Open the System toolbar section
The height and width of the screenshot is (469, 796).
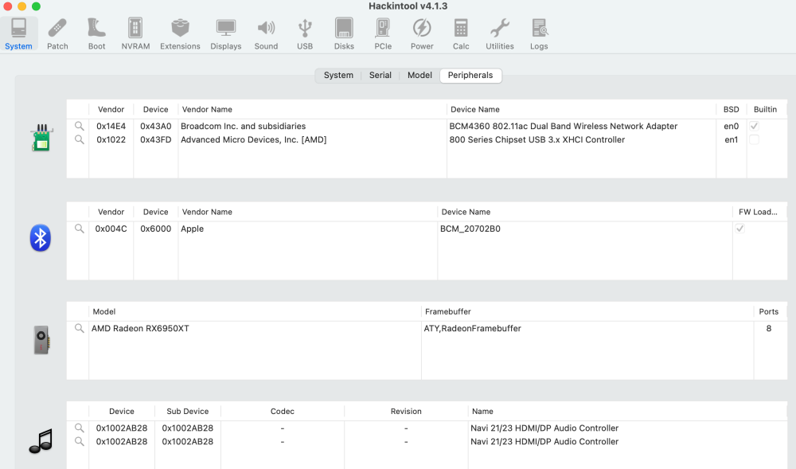[x=19, y=34]
